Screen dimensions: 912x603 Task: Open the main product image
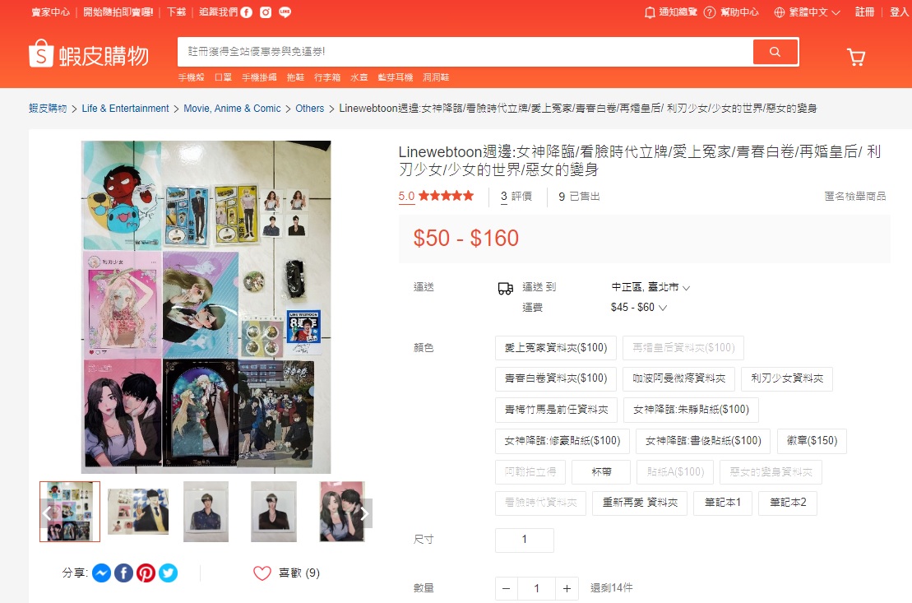point(206,307)
